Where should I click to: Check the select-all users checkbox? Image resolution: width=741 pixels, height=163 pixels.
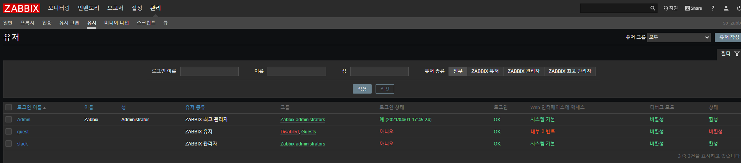[9, 107]
